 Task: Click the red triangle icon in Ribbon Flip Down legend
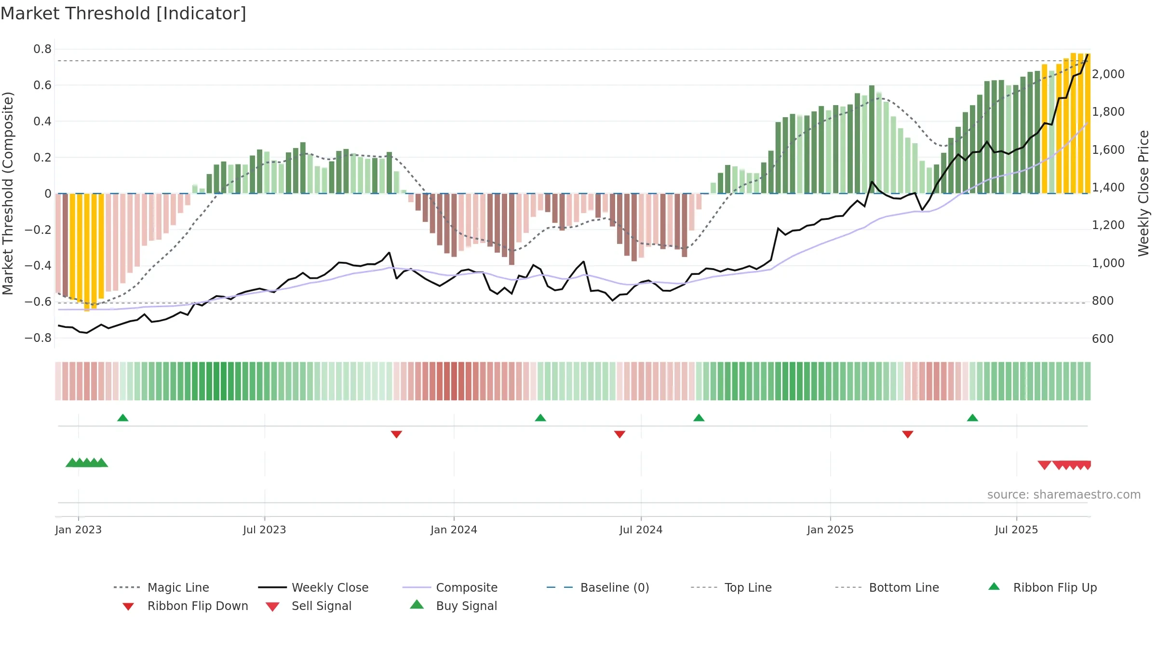pos(128,607)
